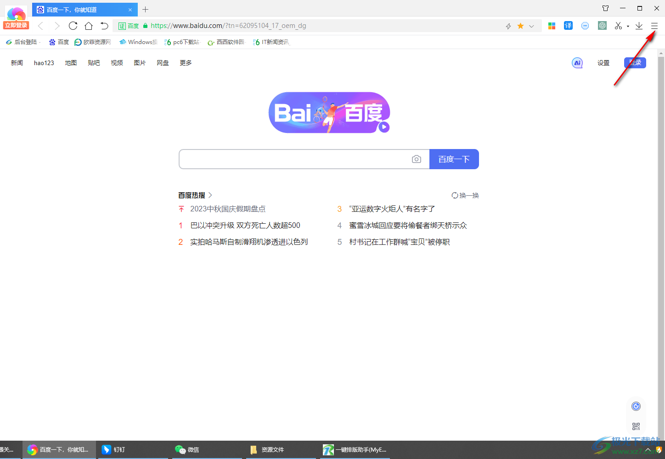Click the blue 登录 login button
The height and width of the screenshot is (459, 665).
635,63
